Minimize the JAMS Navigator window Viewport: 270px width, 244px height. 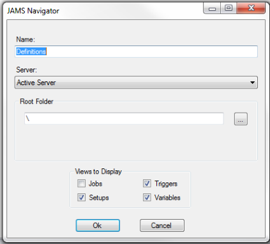212,8
